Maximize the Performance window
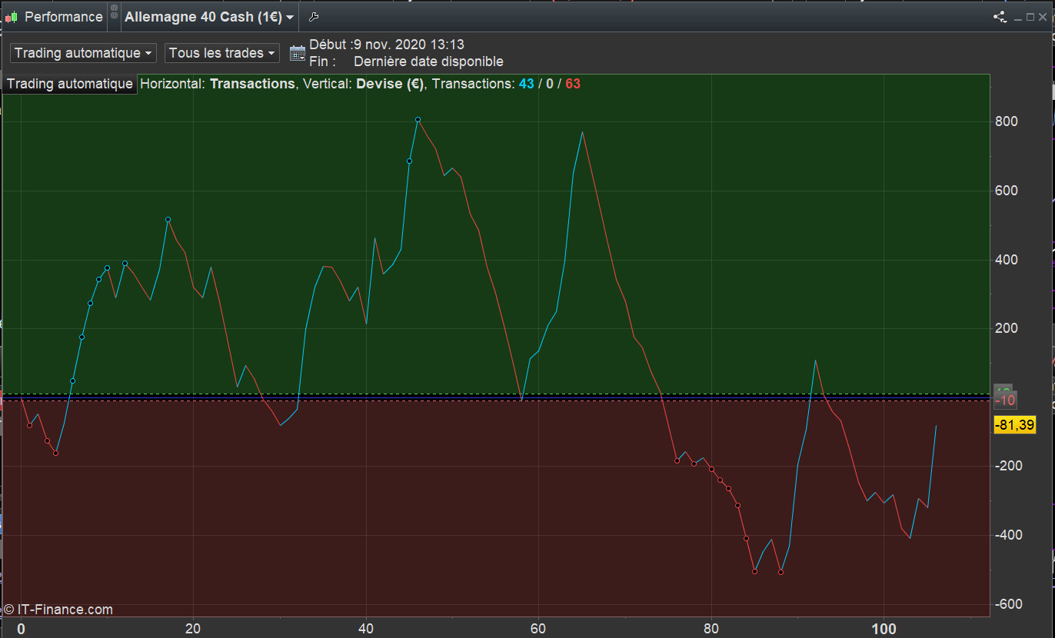Image resolution: width=1055 pixels, height=638 pixels. click(1031, 17)
